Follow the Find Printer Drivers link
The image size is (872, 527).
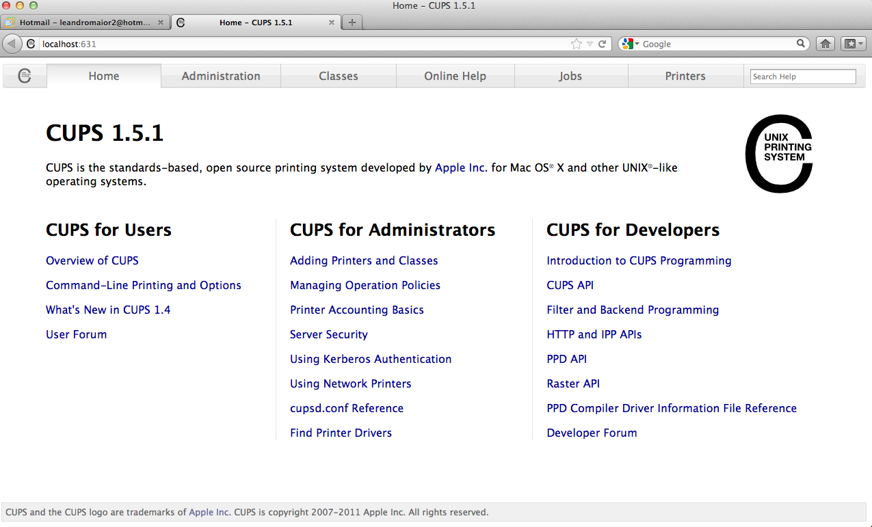341,433
